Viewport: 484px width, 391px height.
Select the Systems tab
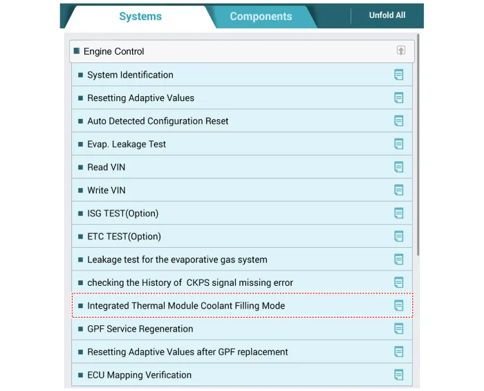[x=140, y=17]
